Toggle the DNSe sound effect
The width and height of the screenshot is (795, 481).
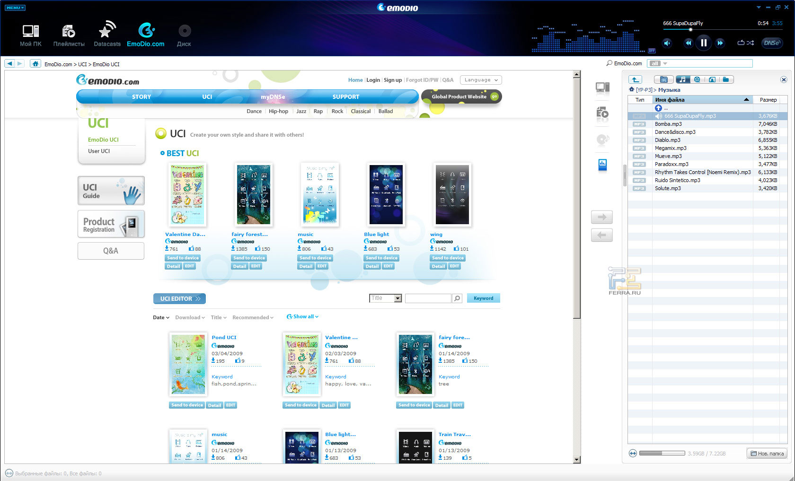(771, 43)
